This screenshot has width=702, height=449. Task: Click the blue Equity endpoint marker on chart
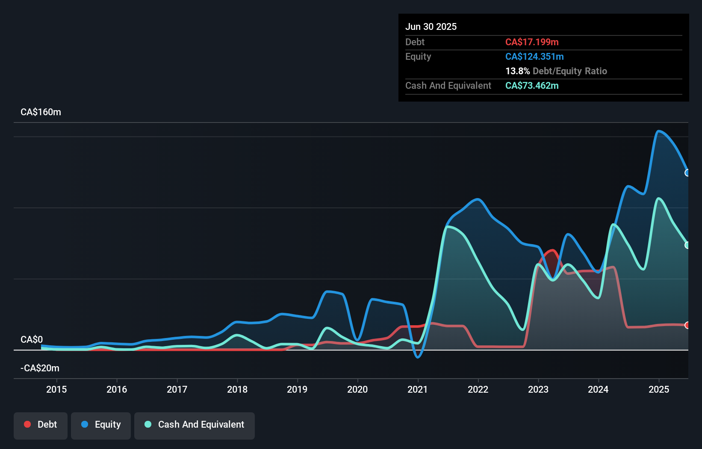pos(687,173)
